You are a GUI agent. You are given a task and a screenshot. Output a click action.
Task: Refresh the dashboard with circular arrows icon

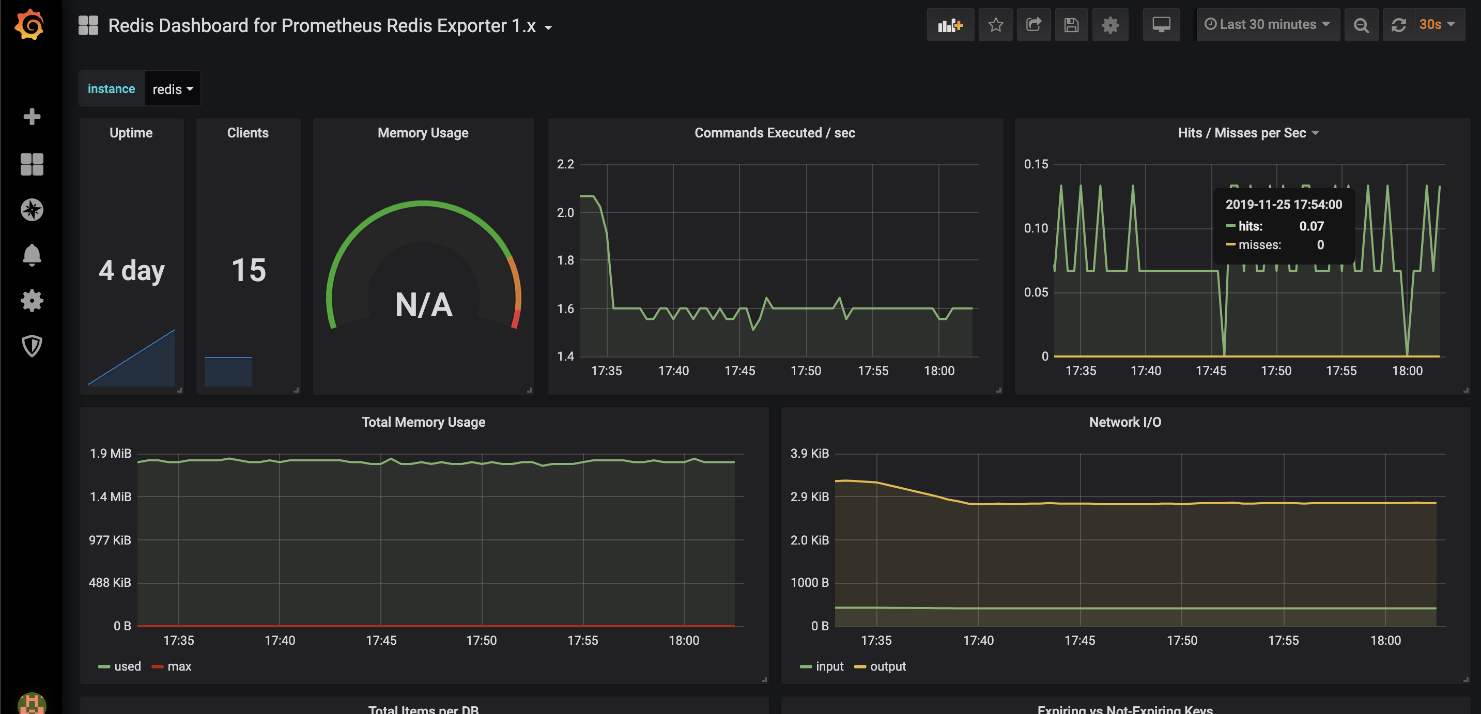click(x=1399, y=25)
